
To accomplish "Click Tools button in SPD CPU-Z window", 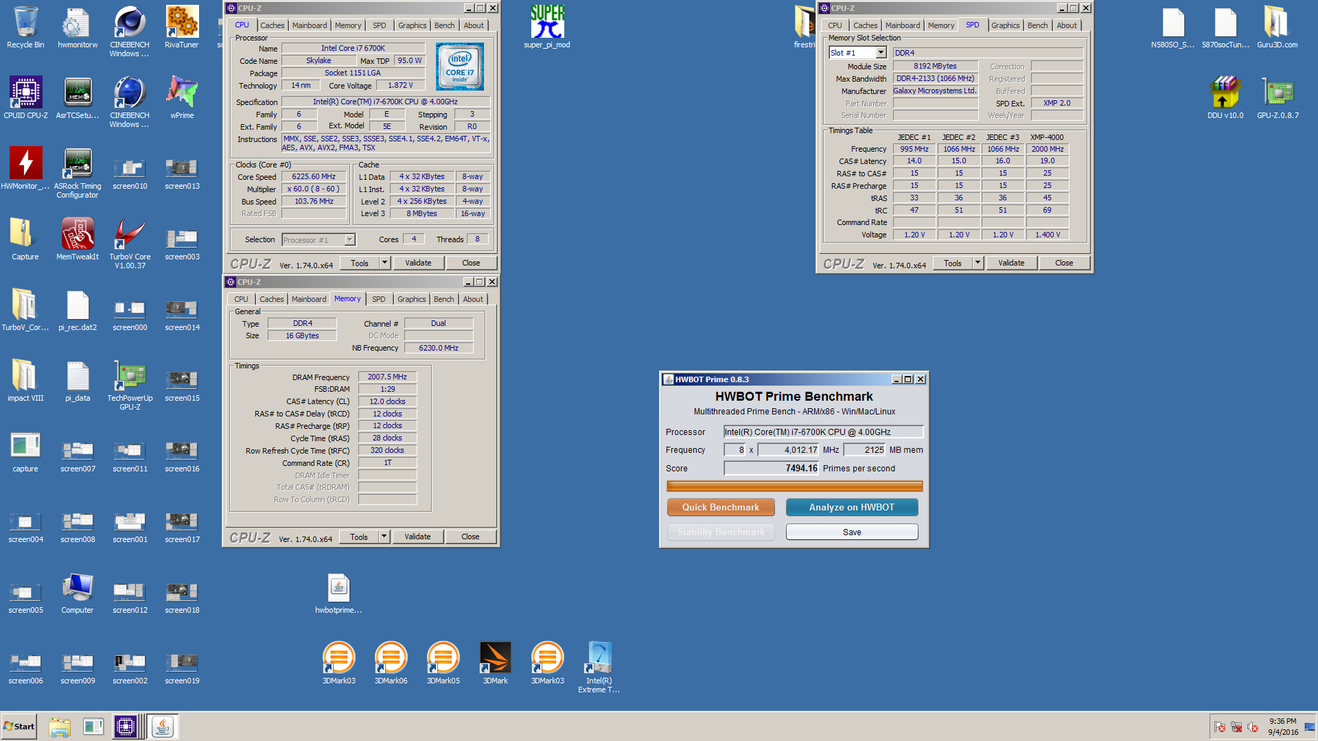I will (952, 263).
